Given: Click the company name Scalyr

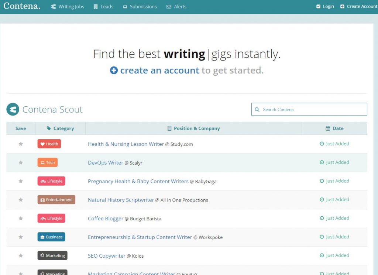Looking at the screenshot, I should click(x=136, y=163).
